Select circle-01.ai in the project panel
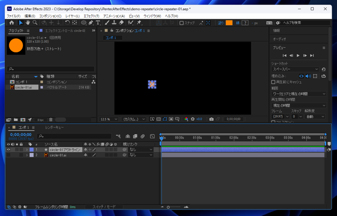The height and width of the screenshot is (216, 337). point(23,87)
